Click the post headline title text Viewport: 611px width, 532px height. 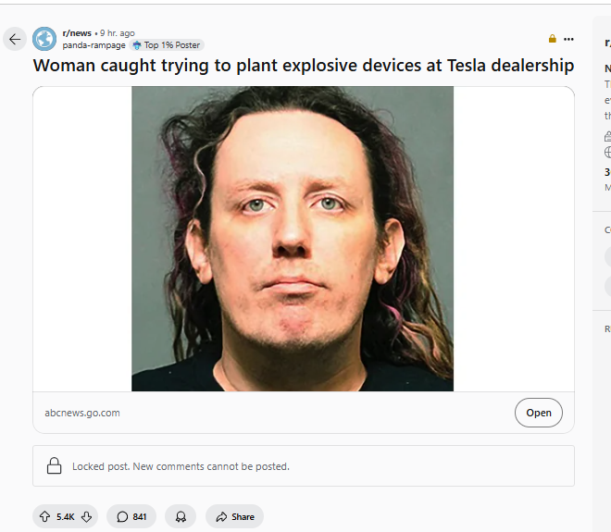pyautogui.click(x=304, y=66)
